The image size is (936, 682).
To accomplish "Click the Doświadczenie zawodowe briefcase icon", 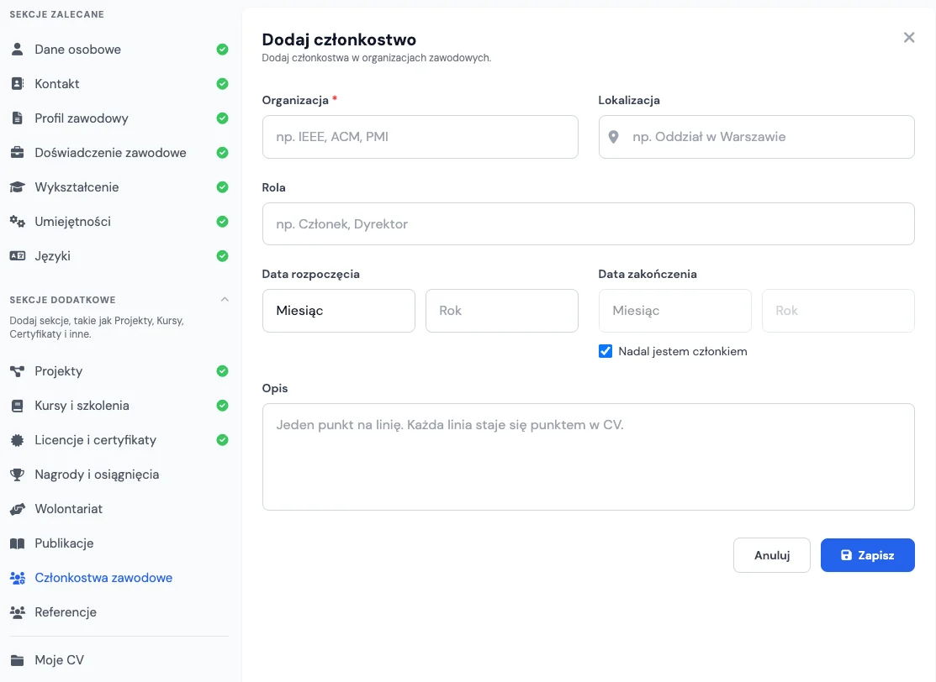I will click(x=18, y=153).
